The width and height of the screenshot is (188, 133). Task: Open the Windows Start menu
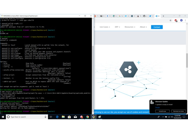pyautogui.click(x=3, y=117)
